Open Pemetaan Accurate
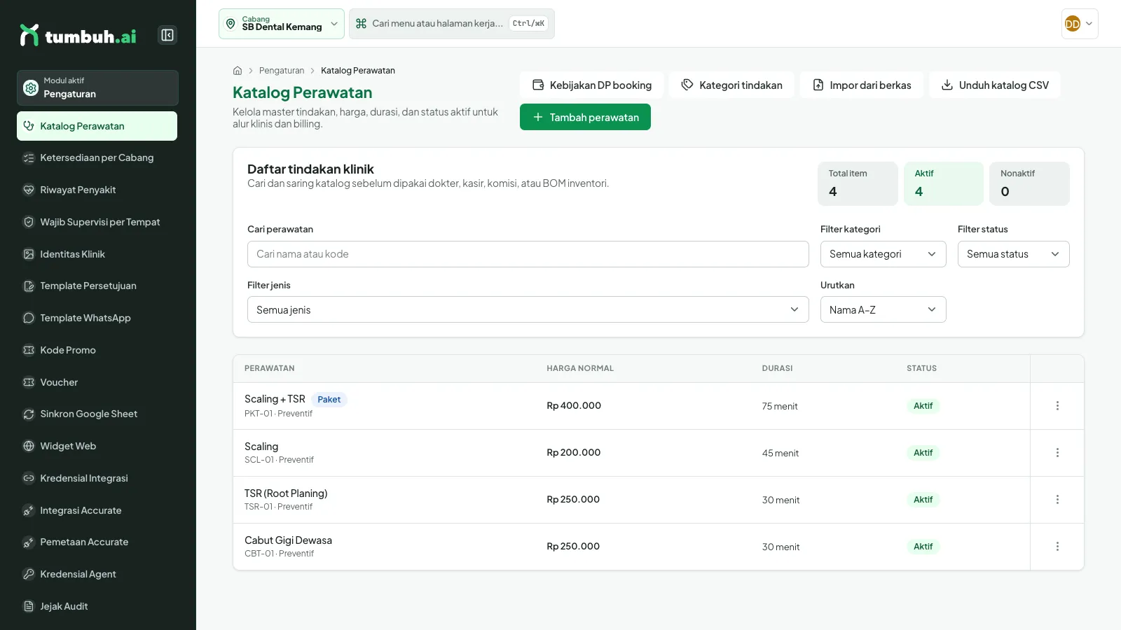This screenshot has height=630, width=1121. (x=97, y=542)
